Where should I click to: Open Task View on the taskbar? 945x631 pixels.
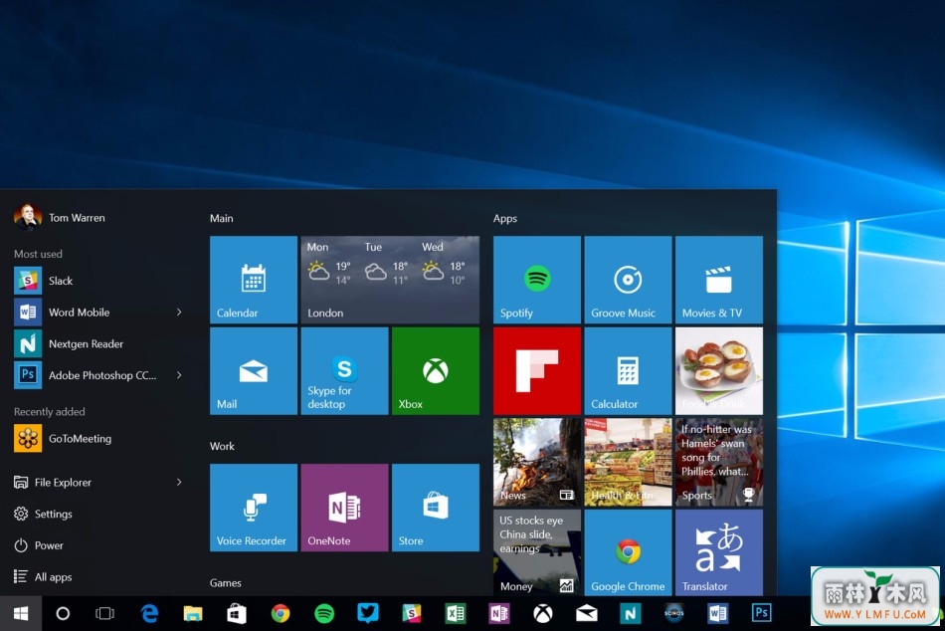tap(104, 613)
